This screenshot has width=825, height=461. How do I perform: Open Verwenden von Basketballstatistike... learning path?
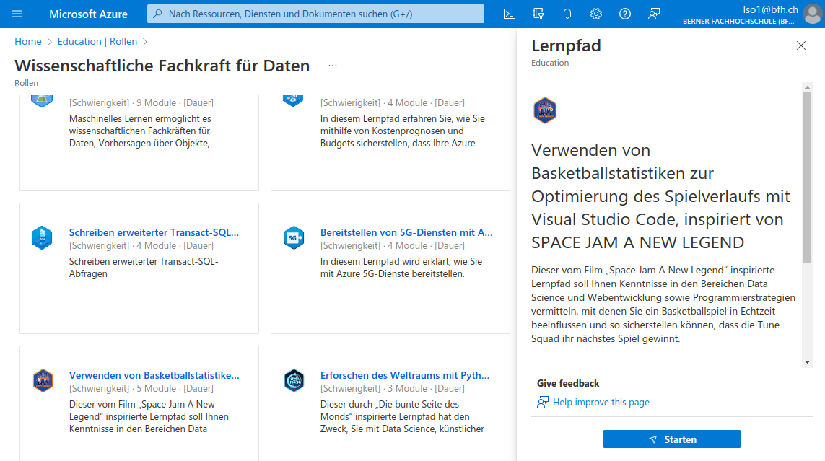(x=154, y=375)
